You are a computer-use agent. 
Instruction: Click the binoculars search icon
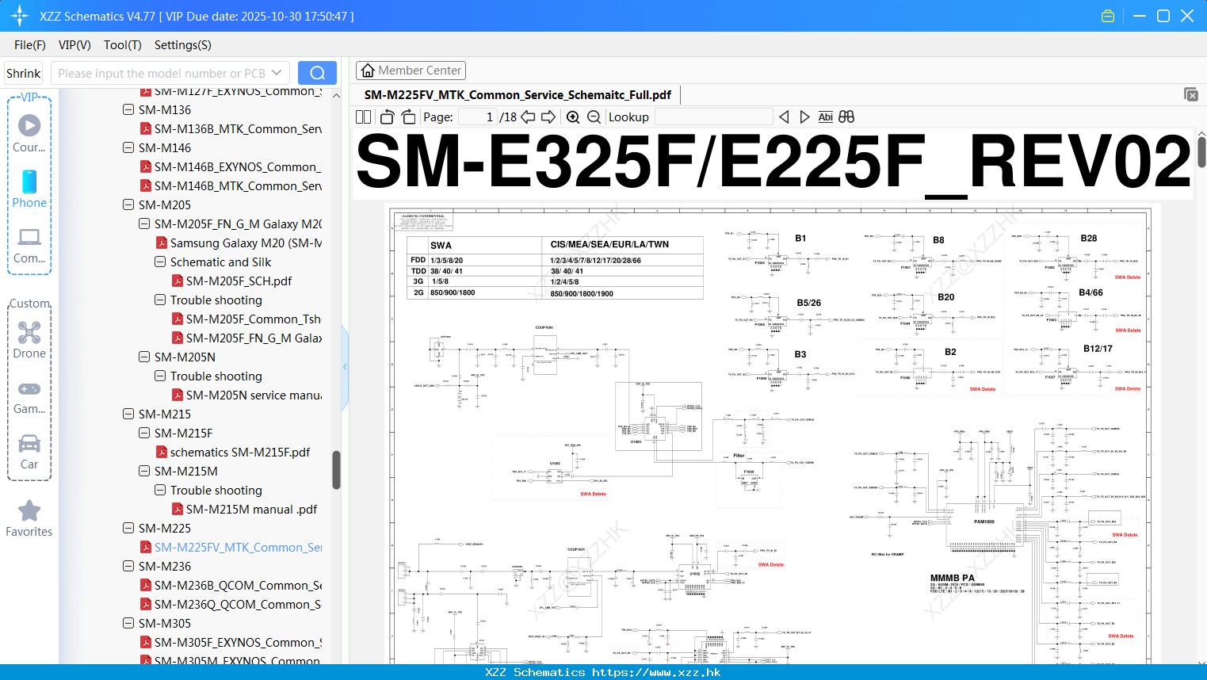[x=846, y=117]
